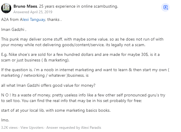Click the 'scam or just business ( & marketing).' line

pos(35,60)
